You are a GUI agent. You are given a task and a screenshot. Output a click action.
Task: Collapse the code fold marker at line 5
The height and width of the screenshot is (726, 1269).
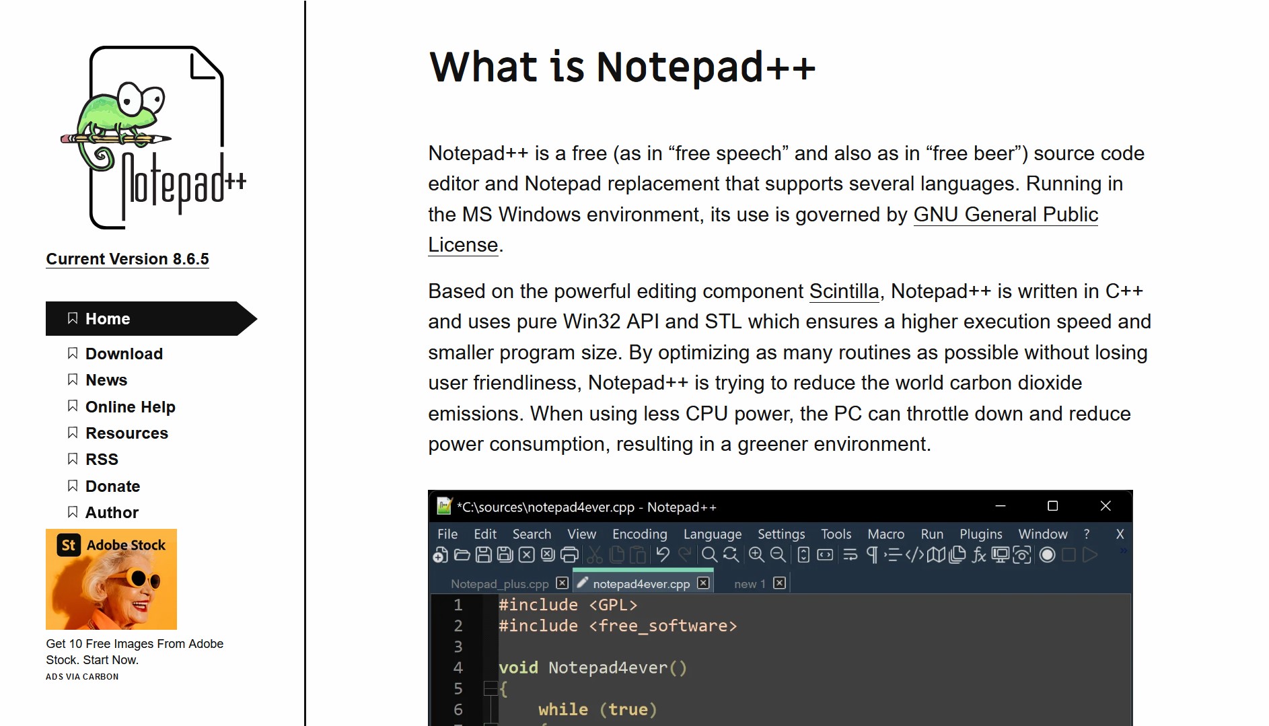tap(491, 688)
